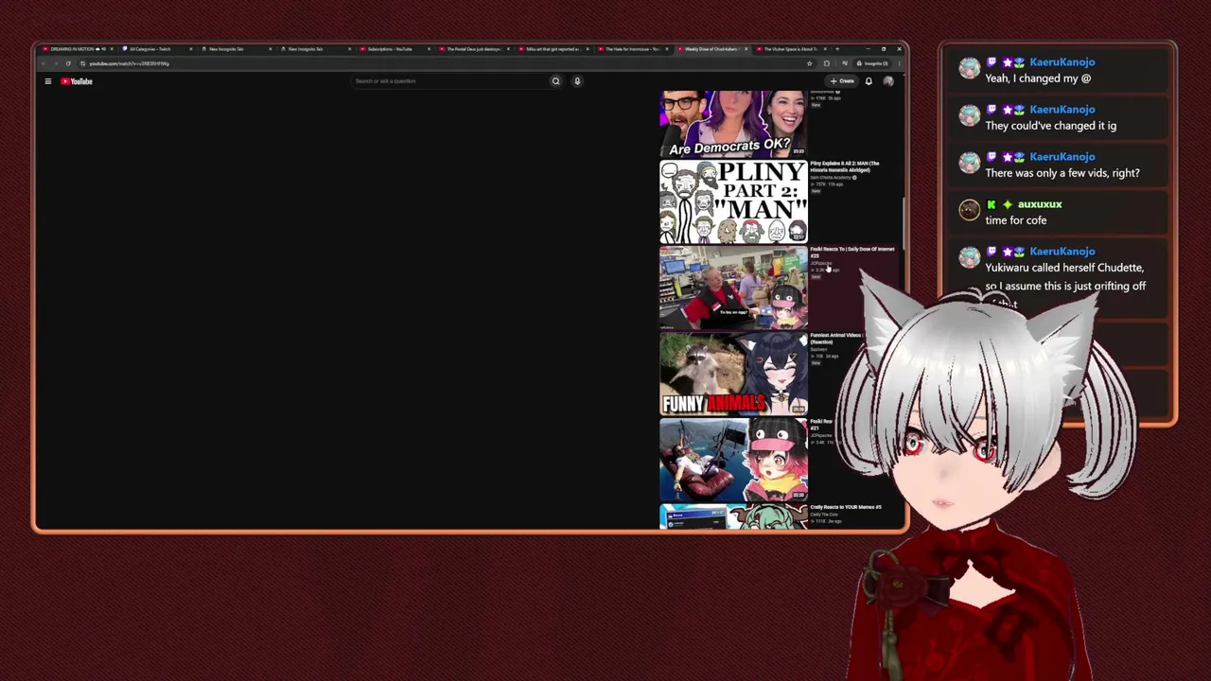Start voice search with the microphone icon
This screenshot has width=1211, height=681.
(x=577, y=81)
